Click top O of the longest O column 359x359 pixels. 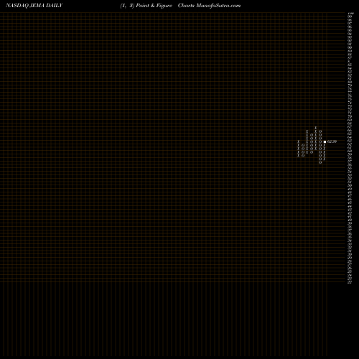pos(320,131)
